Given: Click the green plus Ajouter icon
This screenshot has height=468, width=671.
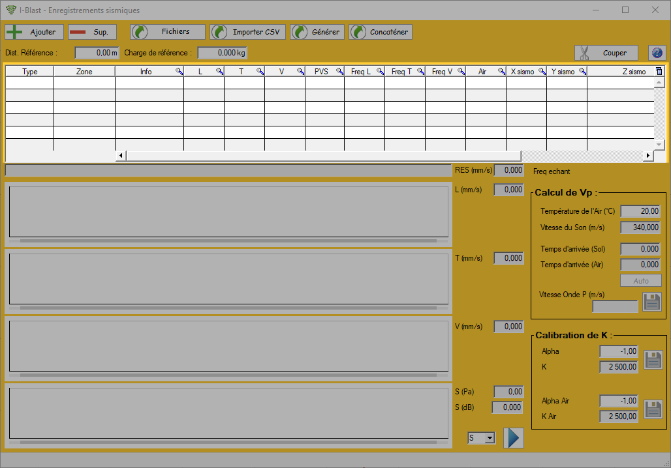Looking at the screenshot, I should click(x=14, y=32).
